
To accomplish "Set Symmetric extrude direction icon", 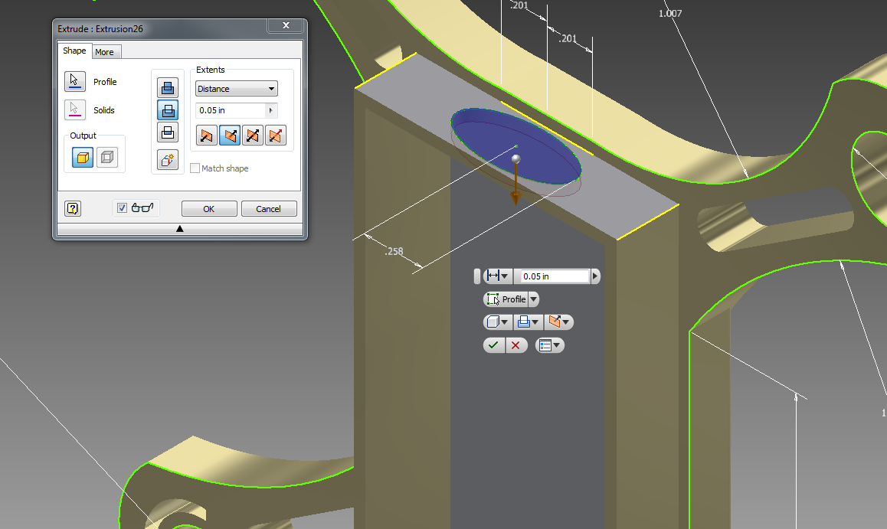I will click(x=252, y=136).
